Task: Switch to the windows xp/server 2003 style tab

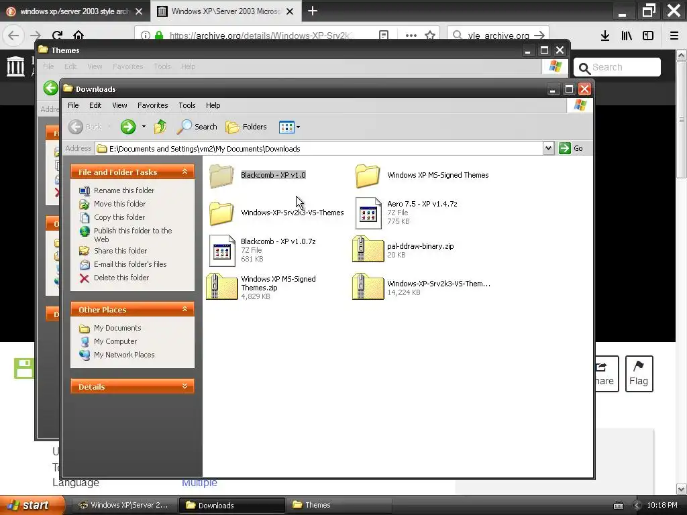Action: [x=75, y=11]
